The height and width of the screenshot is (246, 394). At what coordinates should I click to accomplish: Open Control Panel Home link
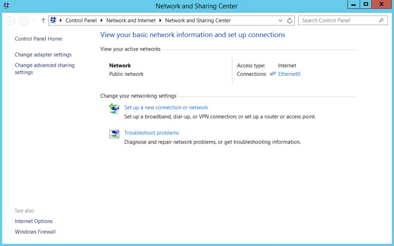tap(38, 39)
